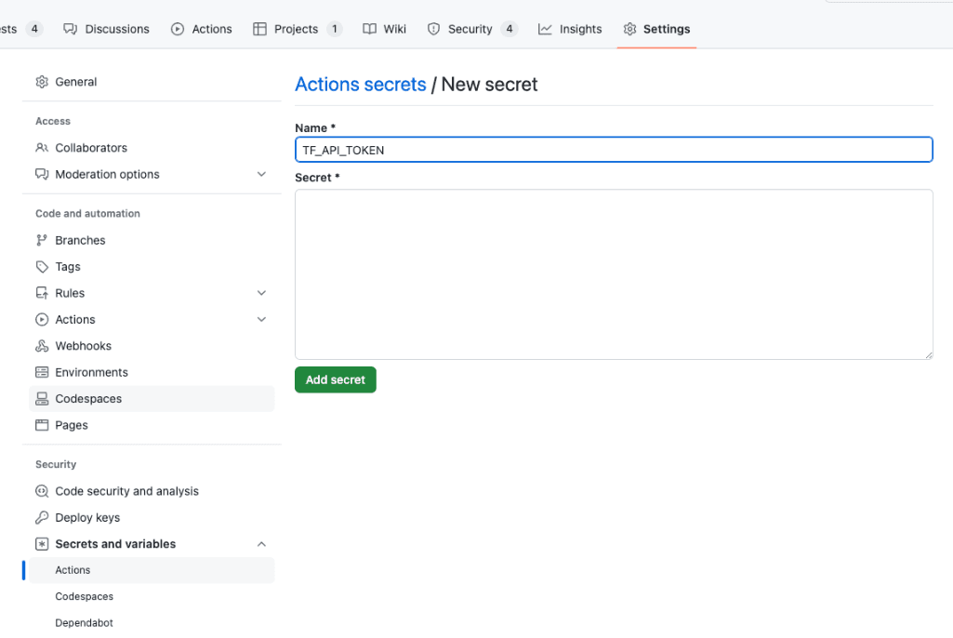The height and width of the screenshot is (638, 953).
Task: Click the Code security and analysis icon
Action: [x=42, y=491]
